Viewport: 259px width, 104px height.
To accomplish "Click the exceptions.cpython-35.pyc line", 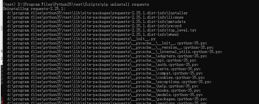I will [x=109, y=82].
